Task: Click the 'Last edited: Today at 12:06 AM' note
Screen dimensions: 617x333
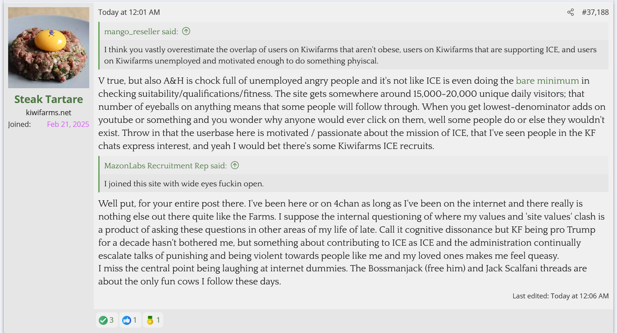Action: click(x=560, y=296)
